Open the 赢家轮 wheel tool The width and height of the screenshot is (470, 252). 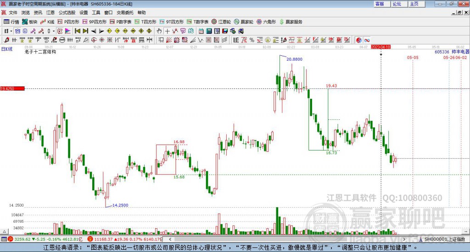[x=244, y=22]
